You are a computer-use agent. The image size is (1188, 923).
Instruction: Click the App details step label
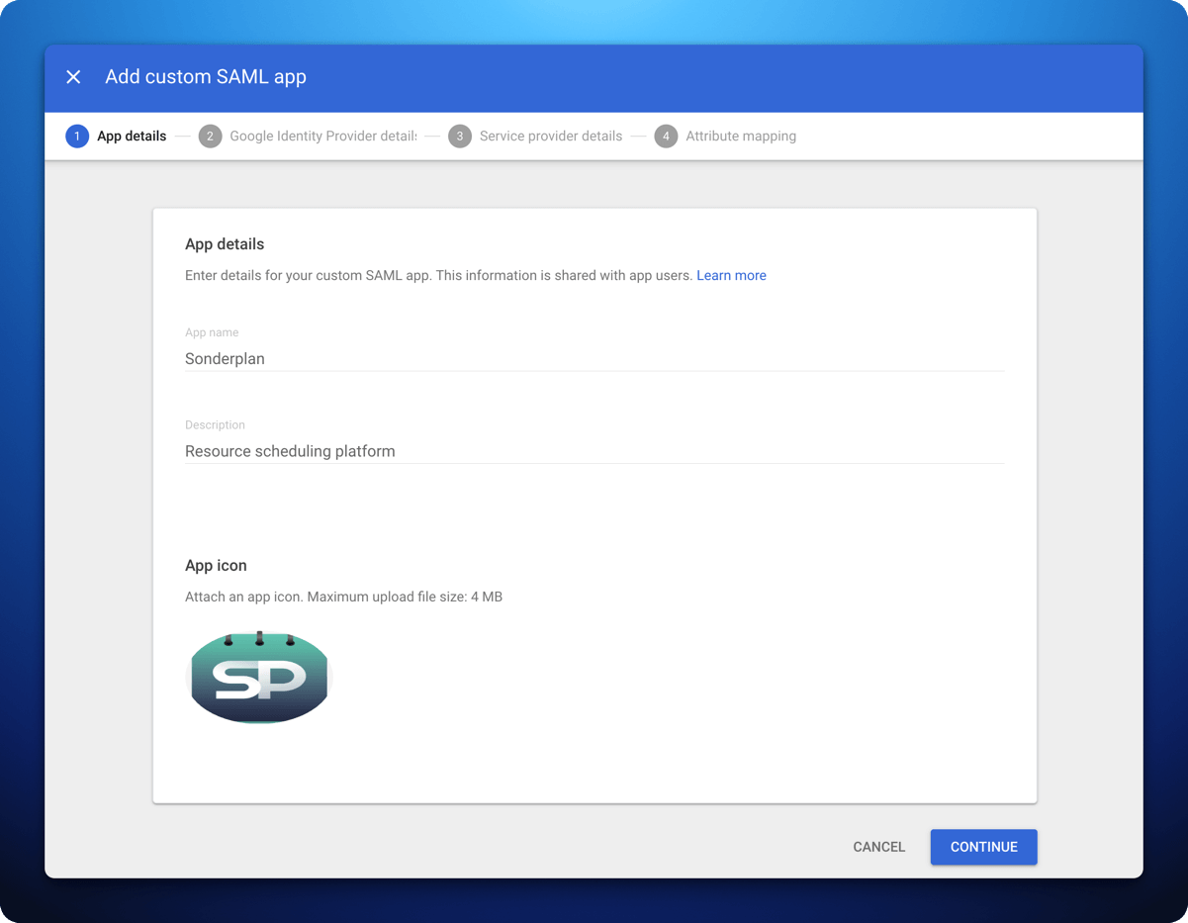click(131, 136)
